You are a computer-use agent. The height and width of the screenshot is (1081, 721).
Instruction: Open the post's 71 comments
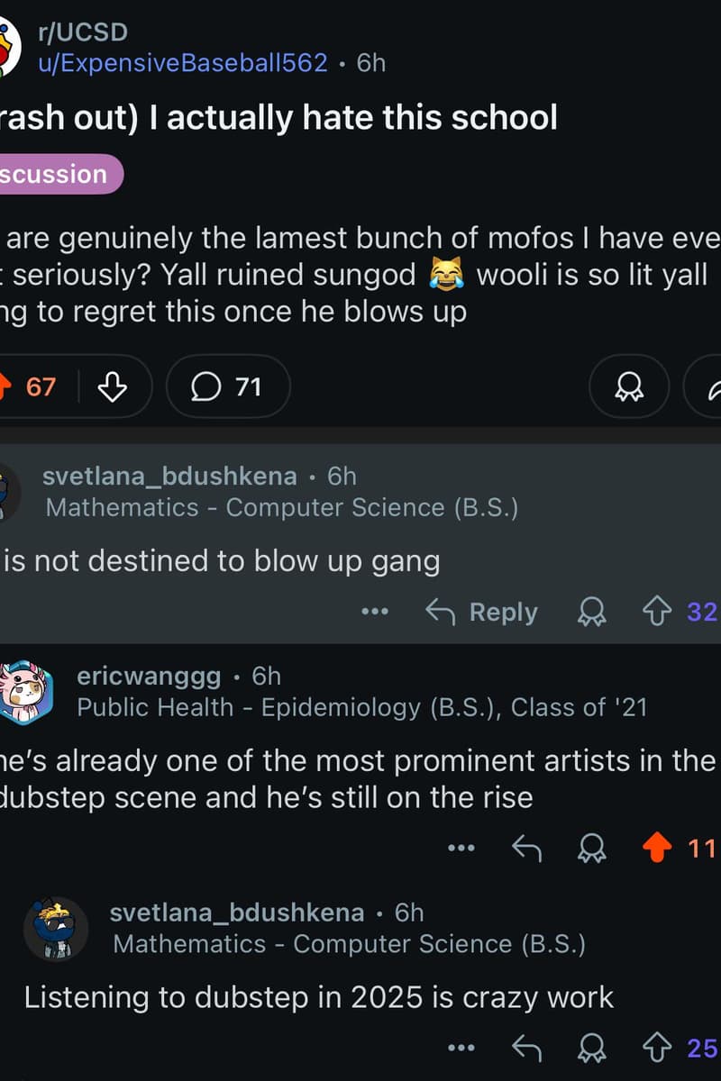[x=227, y=386]
